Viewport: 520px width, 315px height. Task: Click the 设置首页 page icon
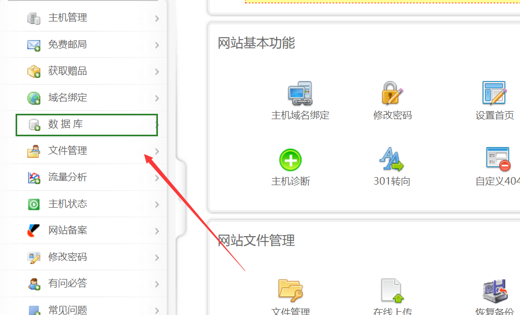click(x=494, y=93)
